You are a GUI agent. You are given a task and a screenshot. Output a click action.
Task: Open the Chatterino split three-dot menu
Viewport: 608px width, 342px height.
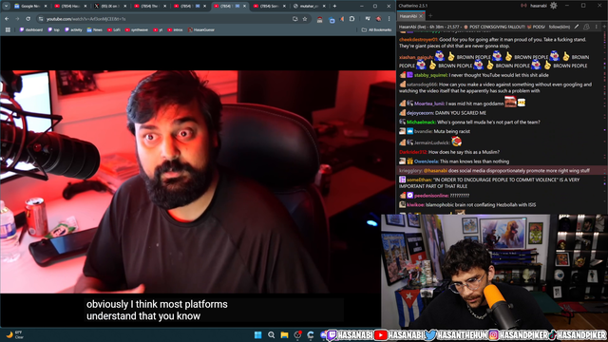tap(597, 27)
